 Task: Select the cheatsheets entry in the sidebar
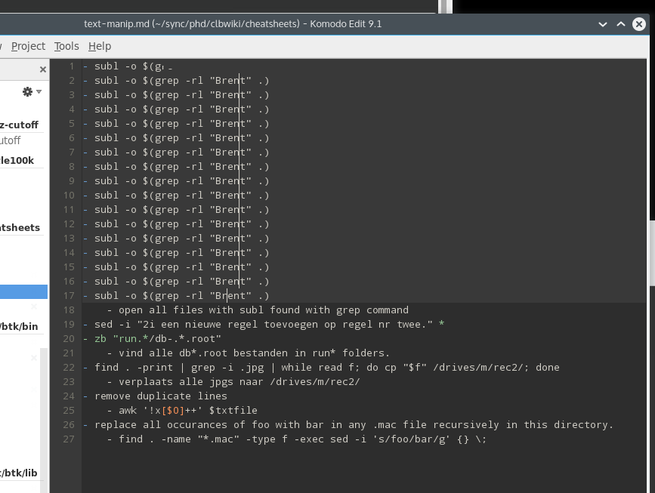coord(20,227)
